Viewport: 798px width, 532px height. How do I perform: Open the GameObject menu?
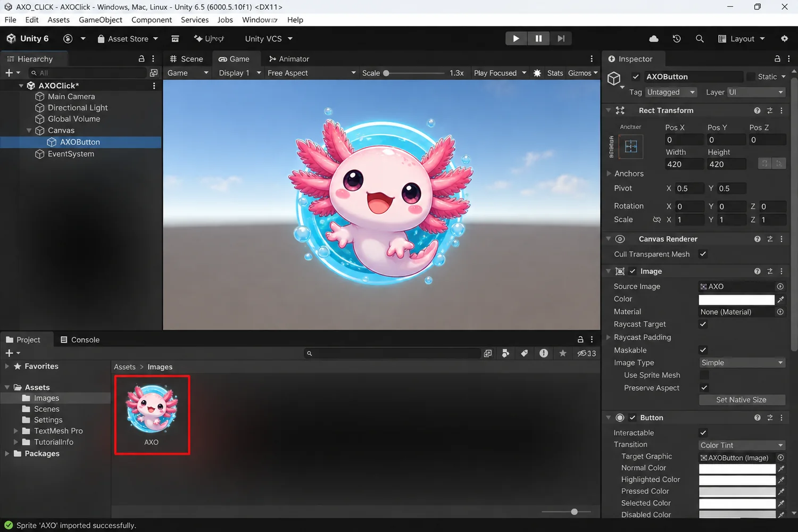coord(101,20)
